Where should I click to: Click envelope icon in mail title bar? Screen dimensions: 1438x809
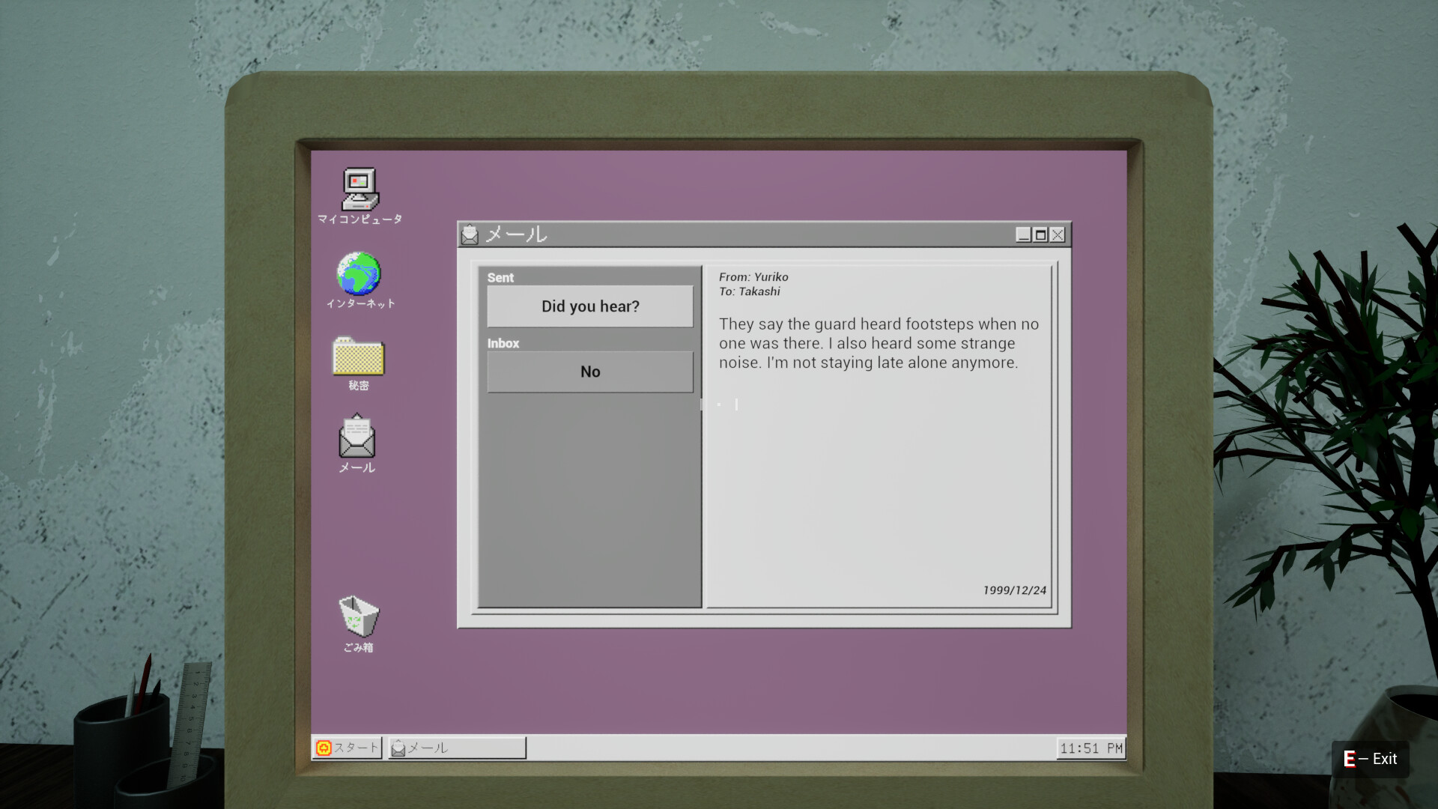tap(470, 235)
